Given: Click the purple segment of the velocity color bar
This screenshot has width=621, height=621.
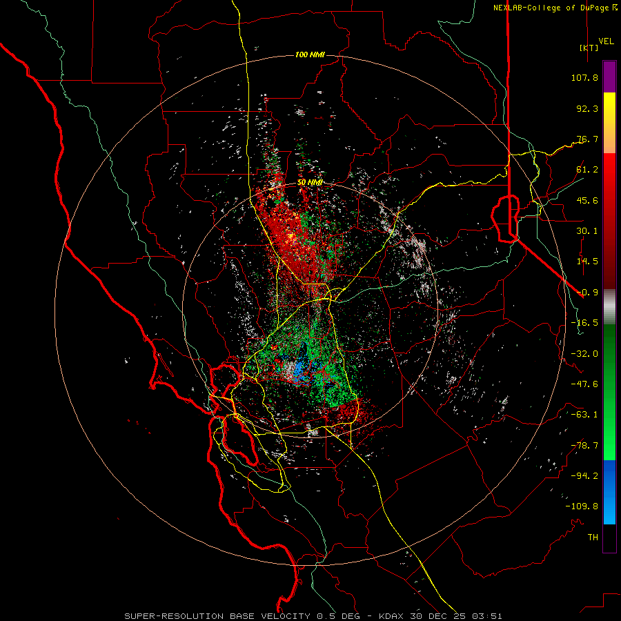Looking at the screenshot, I should [609, 77].
